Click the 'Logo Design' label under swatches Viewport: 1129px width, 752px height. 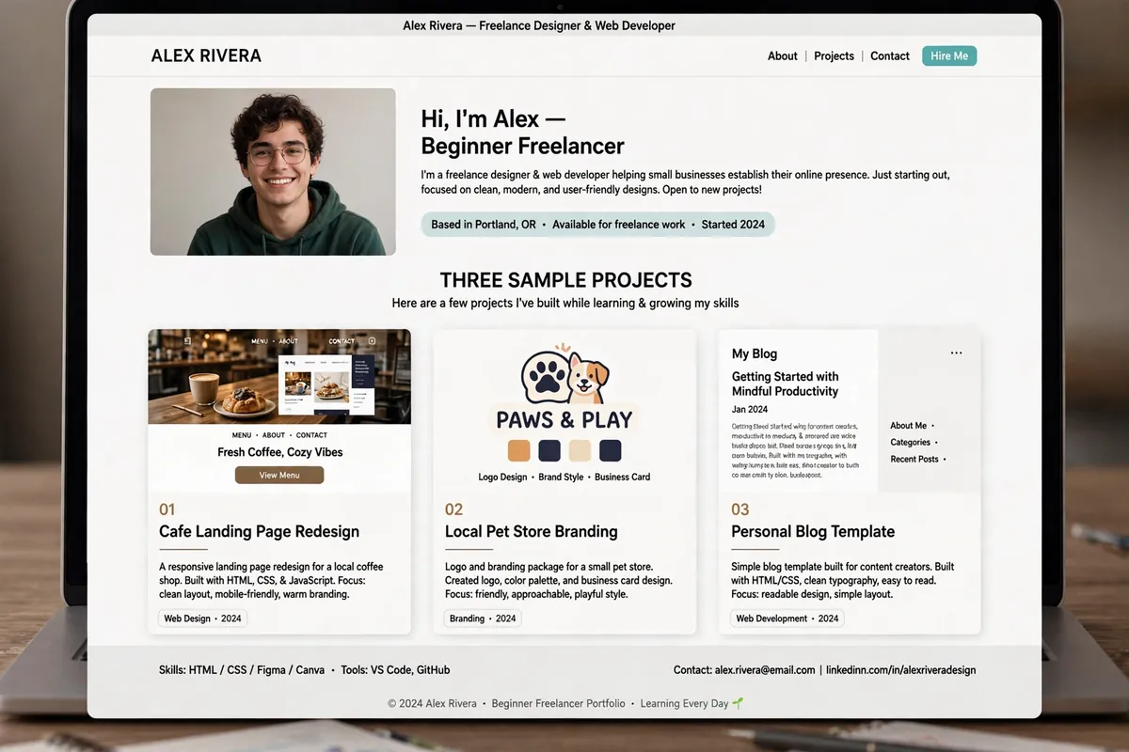(x=502, y=478)
